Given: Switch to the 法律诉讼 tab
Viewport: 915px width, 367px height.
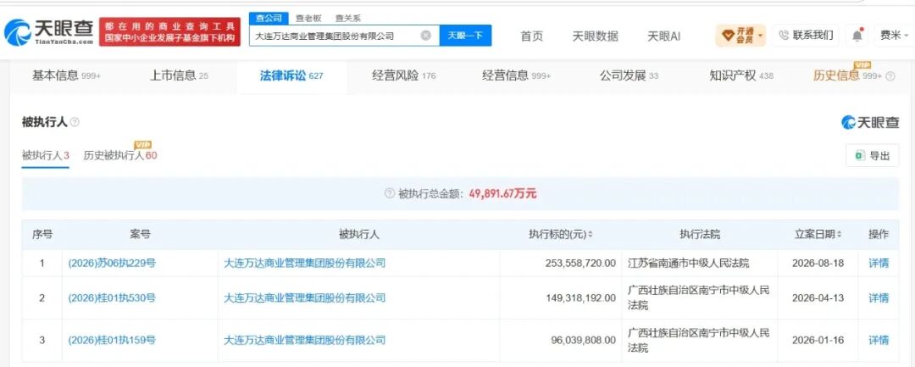Looking at the screenshot, I should [291, 75].
